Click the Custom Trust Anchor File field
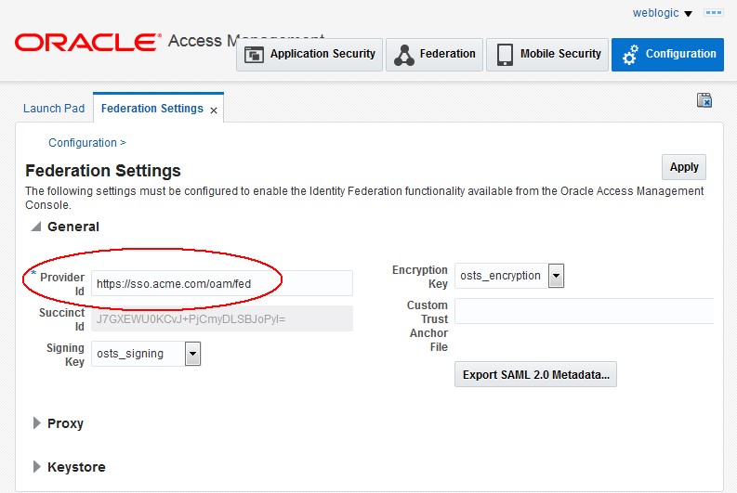737x493 pixels. [x=584, y=311]
